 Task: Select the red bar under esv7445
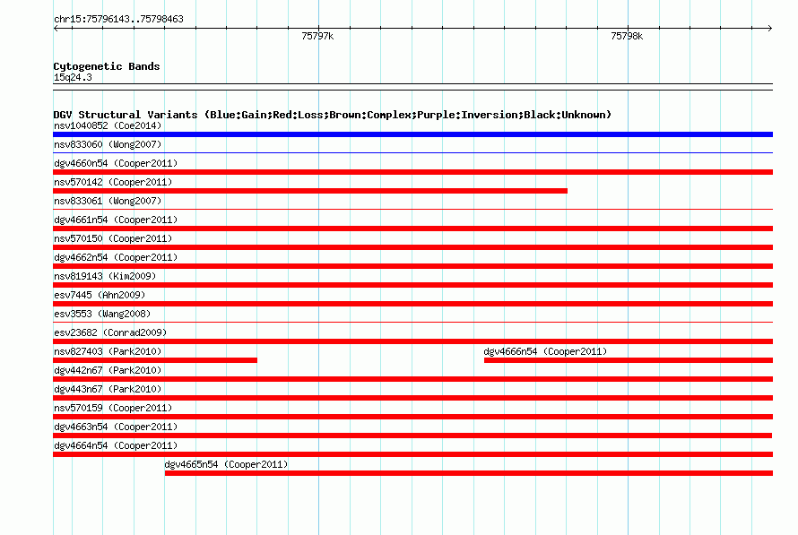coord(412,304)
